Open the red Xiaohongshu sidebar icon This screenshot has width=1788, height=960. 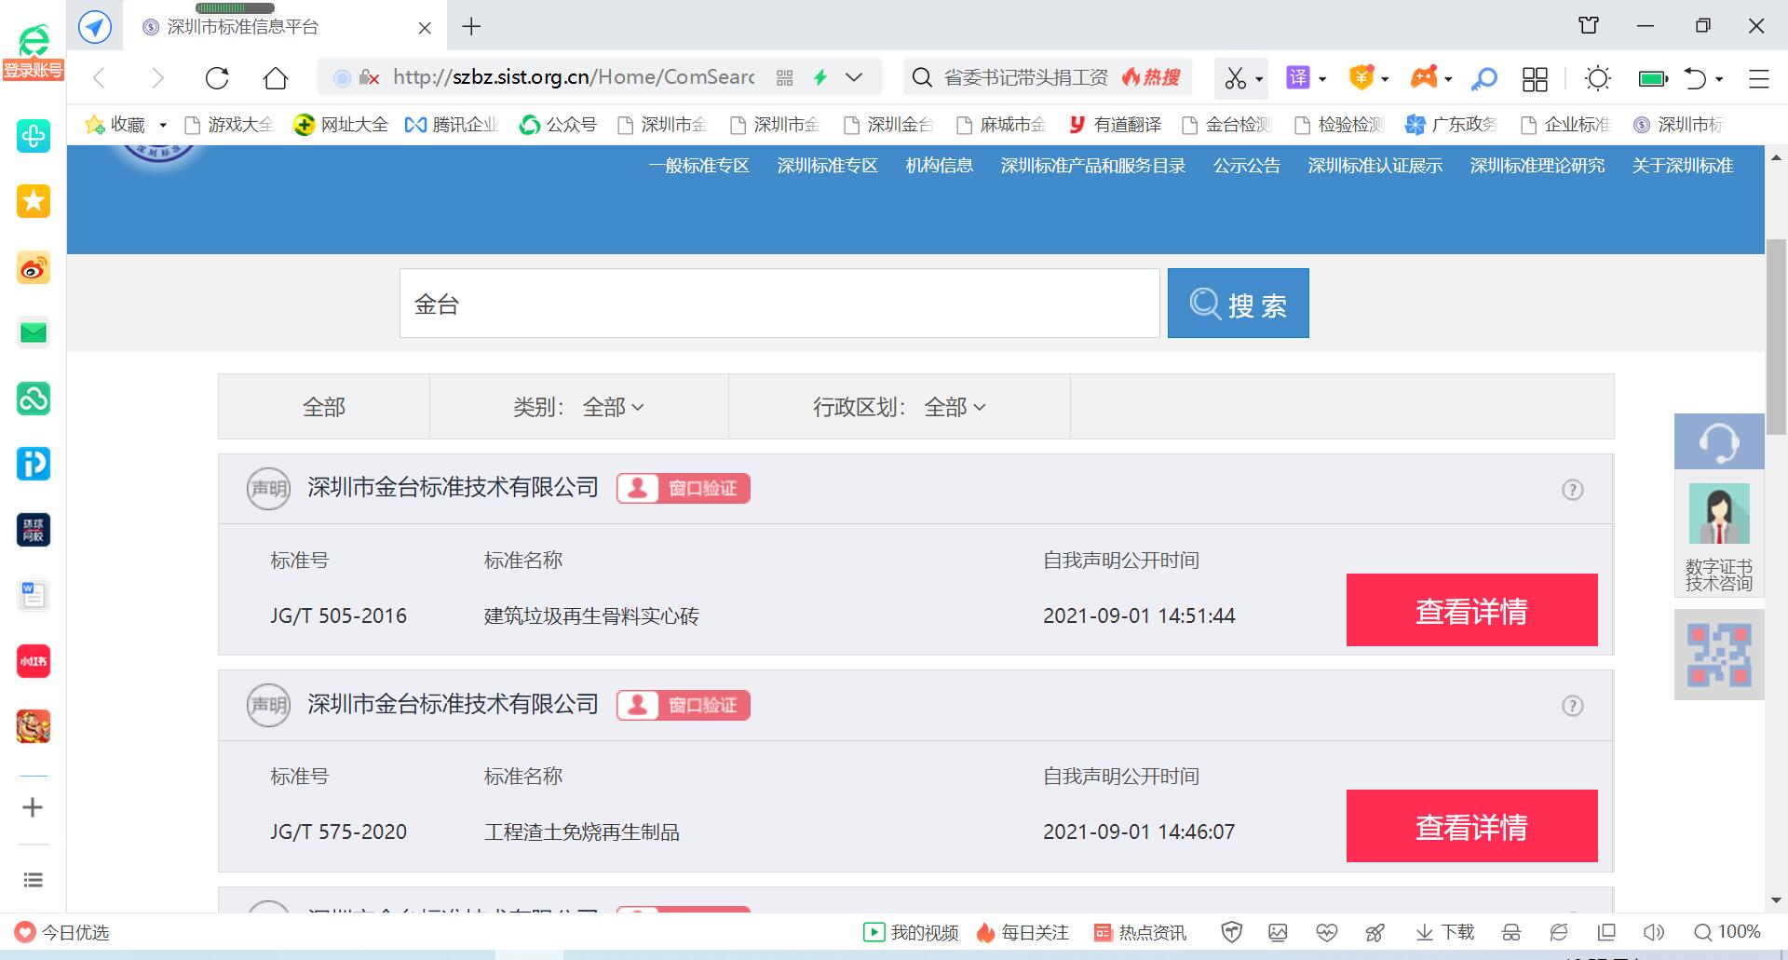tap(34, 661)
